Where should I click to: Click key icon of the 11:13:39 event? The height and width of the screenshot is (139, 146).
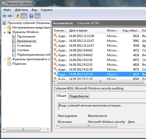(56, 36)
